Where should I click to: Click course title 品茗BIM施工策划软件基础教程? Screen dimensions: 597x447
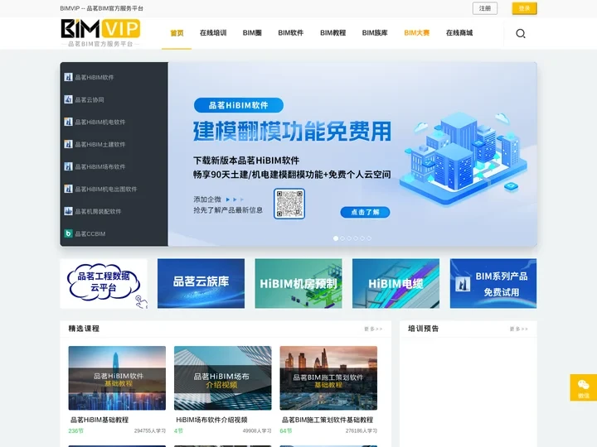pos(328,420)
